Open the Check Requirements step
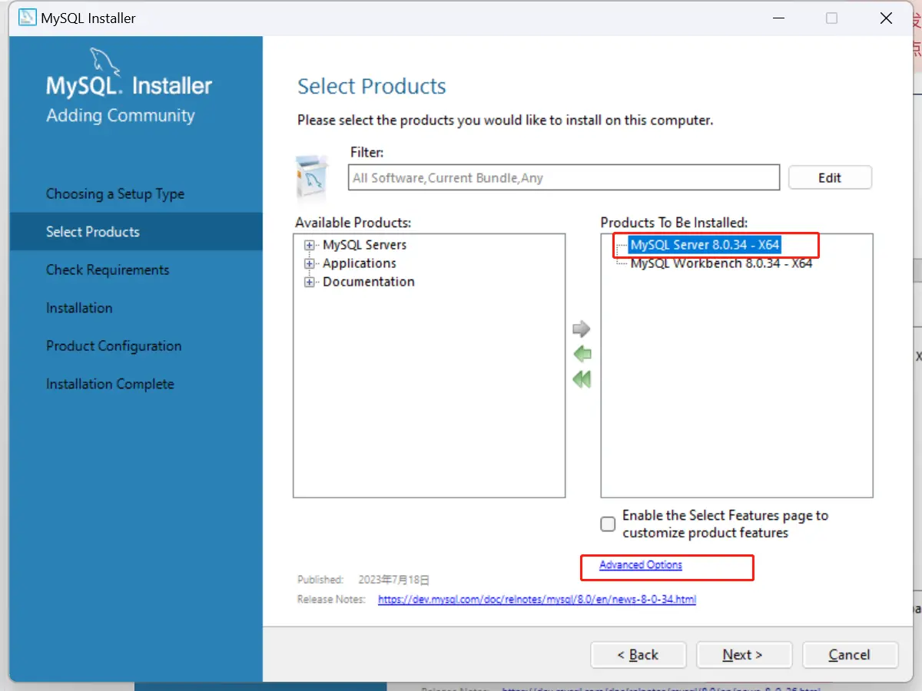 (x=108, y=269)
